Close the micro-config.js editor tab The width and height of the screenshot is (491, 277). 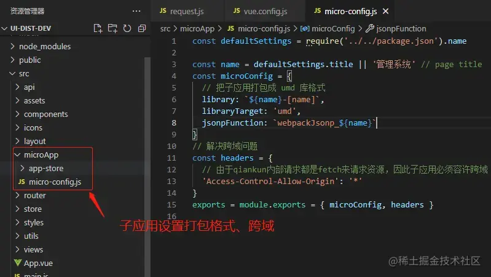pyautogui.click(x=385, y=11)
